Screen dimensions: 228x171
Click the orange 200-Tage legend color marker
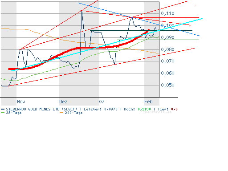coord(61,113)
